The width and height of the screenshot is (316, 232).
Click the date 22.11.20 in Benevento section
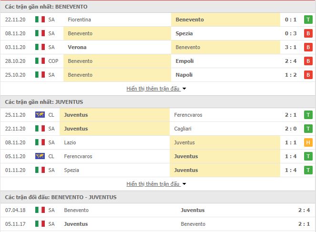(x=15, y=20)
